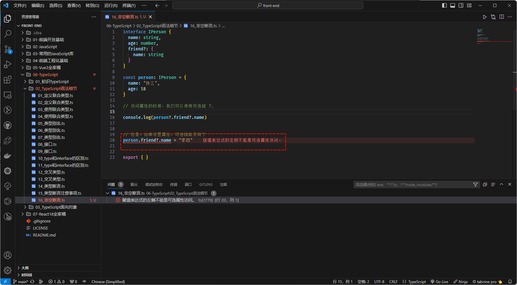
Task: Click the Run code play button
Action: coord(485,17)
